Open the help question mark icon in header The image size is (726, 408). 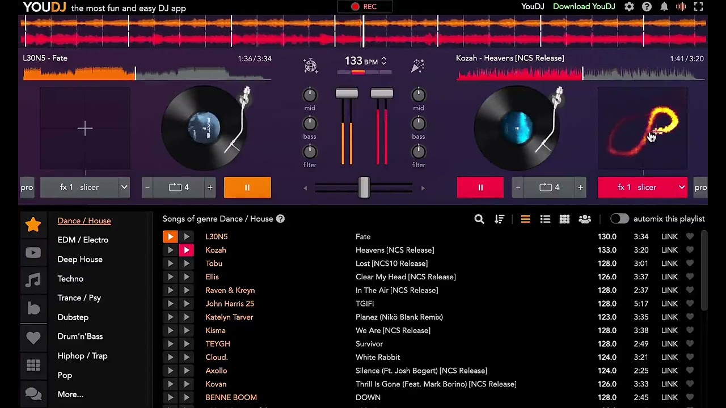[647, 7]
